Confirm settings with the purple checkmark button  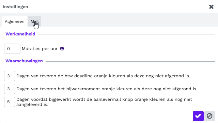(198, 116)
